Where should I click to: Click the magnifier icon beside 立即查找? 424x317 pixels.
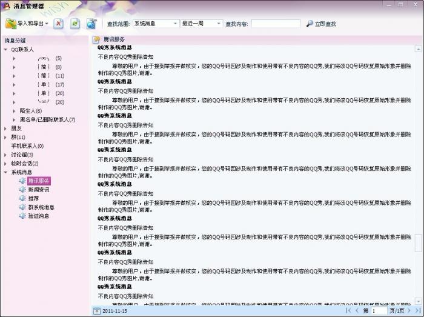point(310,24)
